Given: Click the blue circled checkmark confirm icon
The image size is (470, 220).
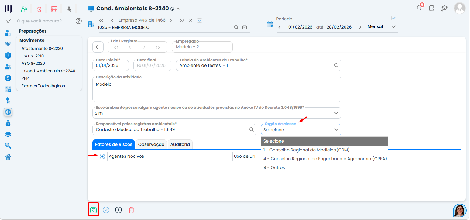Looking at the screenshot, I should pyautogui.click(x=106, y=210).
